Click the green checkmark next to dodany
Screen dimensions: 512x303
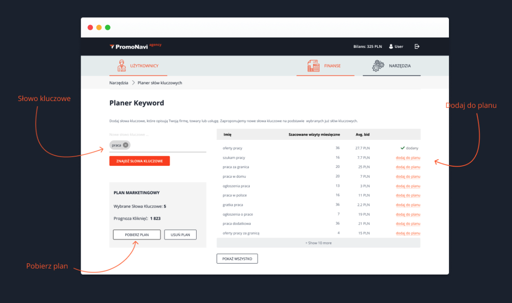pyautogui.click(x=402, y=148)
